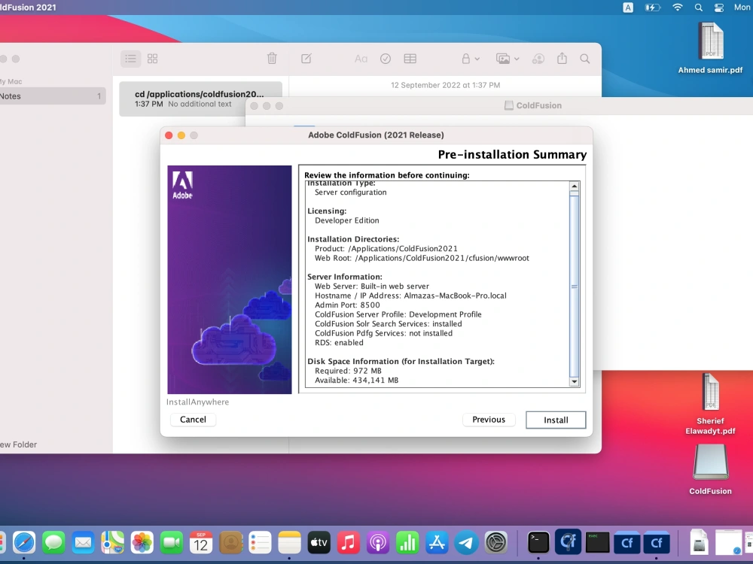Open Photos from the dock
753x564 pixels.
(x=142, y=543)
